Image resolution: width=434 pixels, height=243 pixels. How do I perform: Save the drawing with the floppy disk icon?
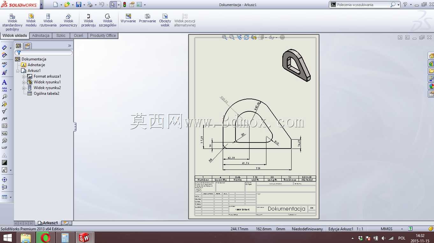78,4
